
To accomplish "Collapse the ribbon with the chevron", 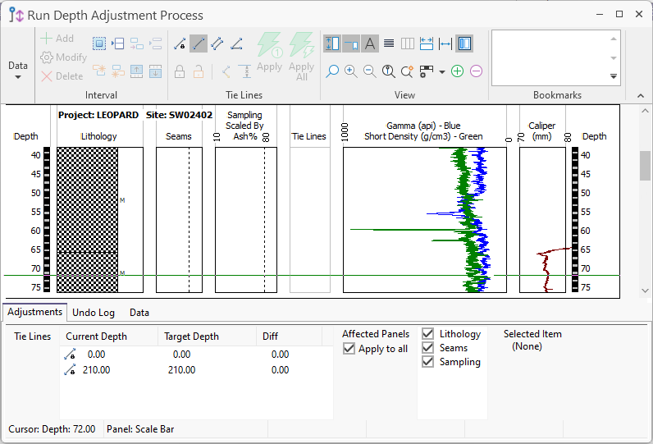I will coord(641,95).
